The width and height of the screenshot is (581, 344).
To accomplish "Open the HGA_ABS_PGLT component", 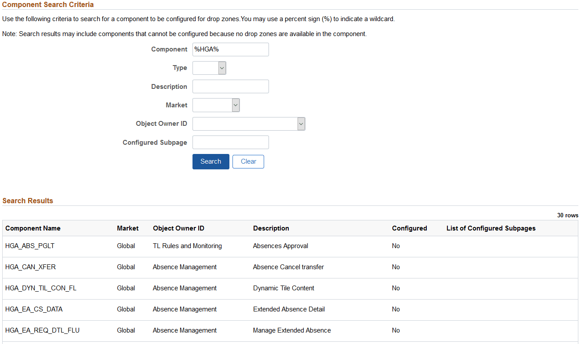I will click(x=29, y=246).
